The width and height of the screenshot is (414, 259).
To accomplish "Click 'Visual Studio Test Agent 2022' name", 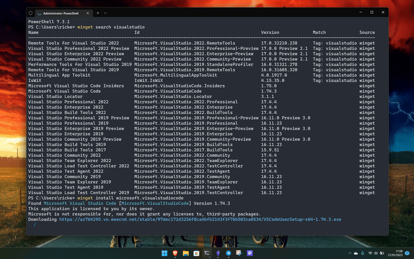I will click(x=66, y=171).
